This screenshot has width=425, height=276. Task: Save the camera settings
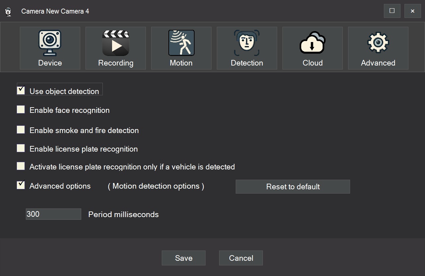coord(184,258)
